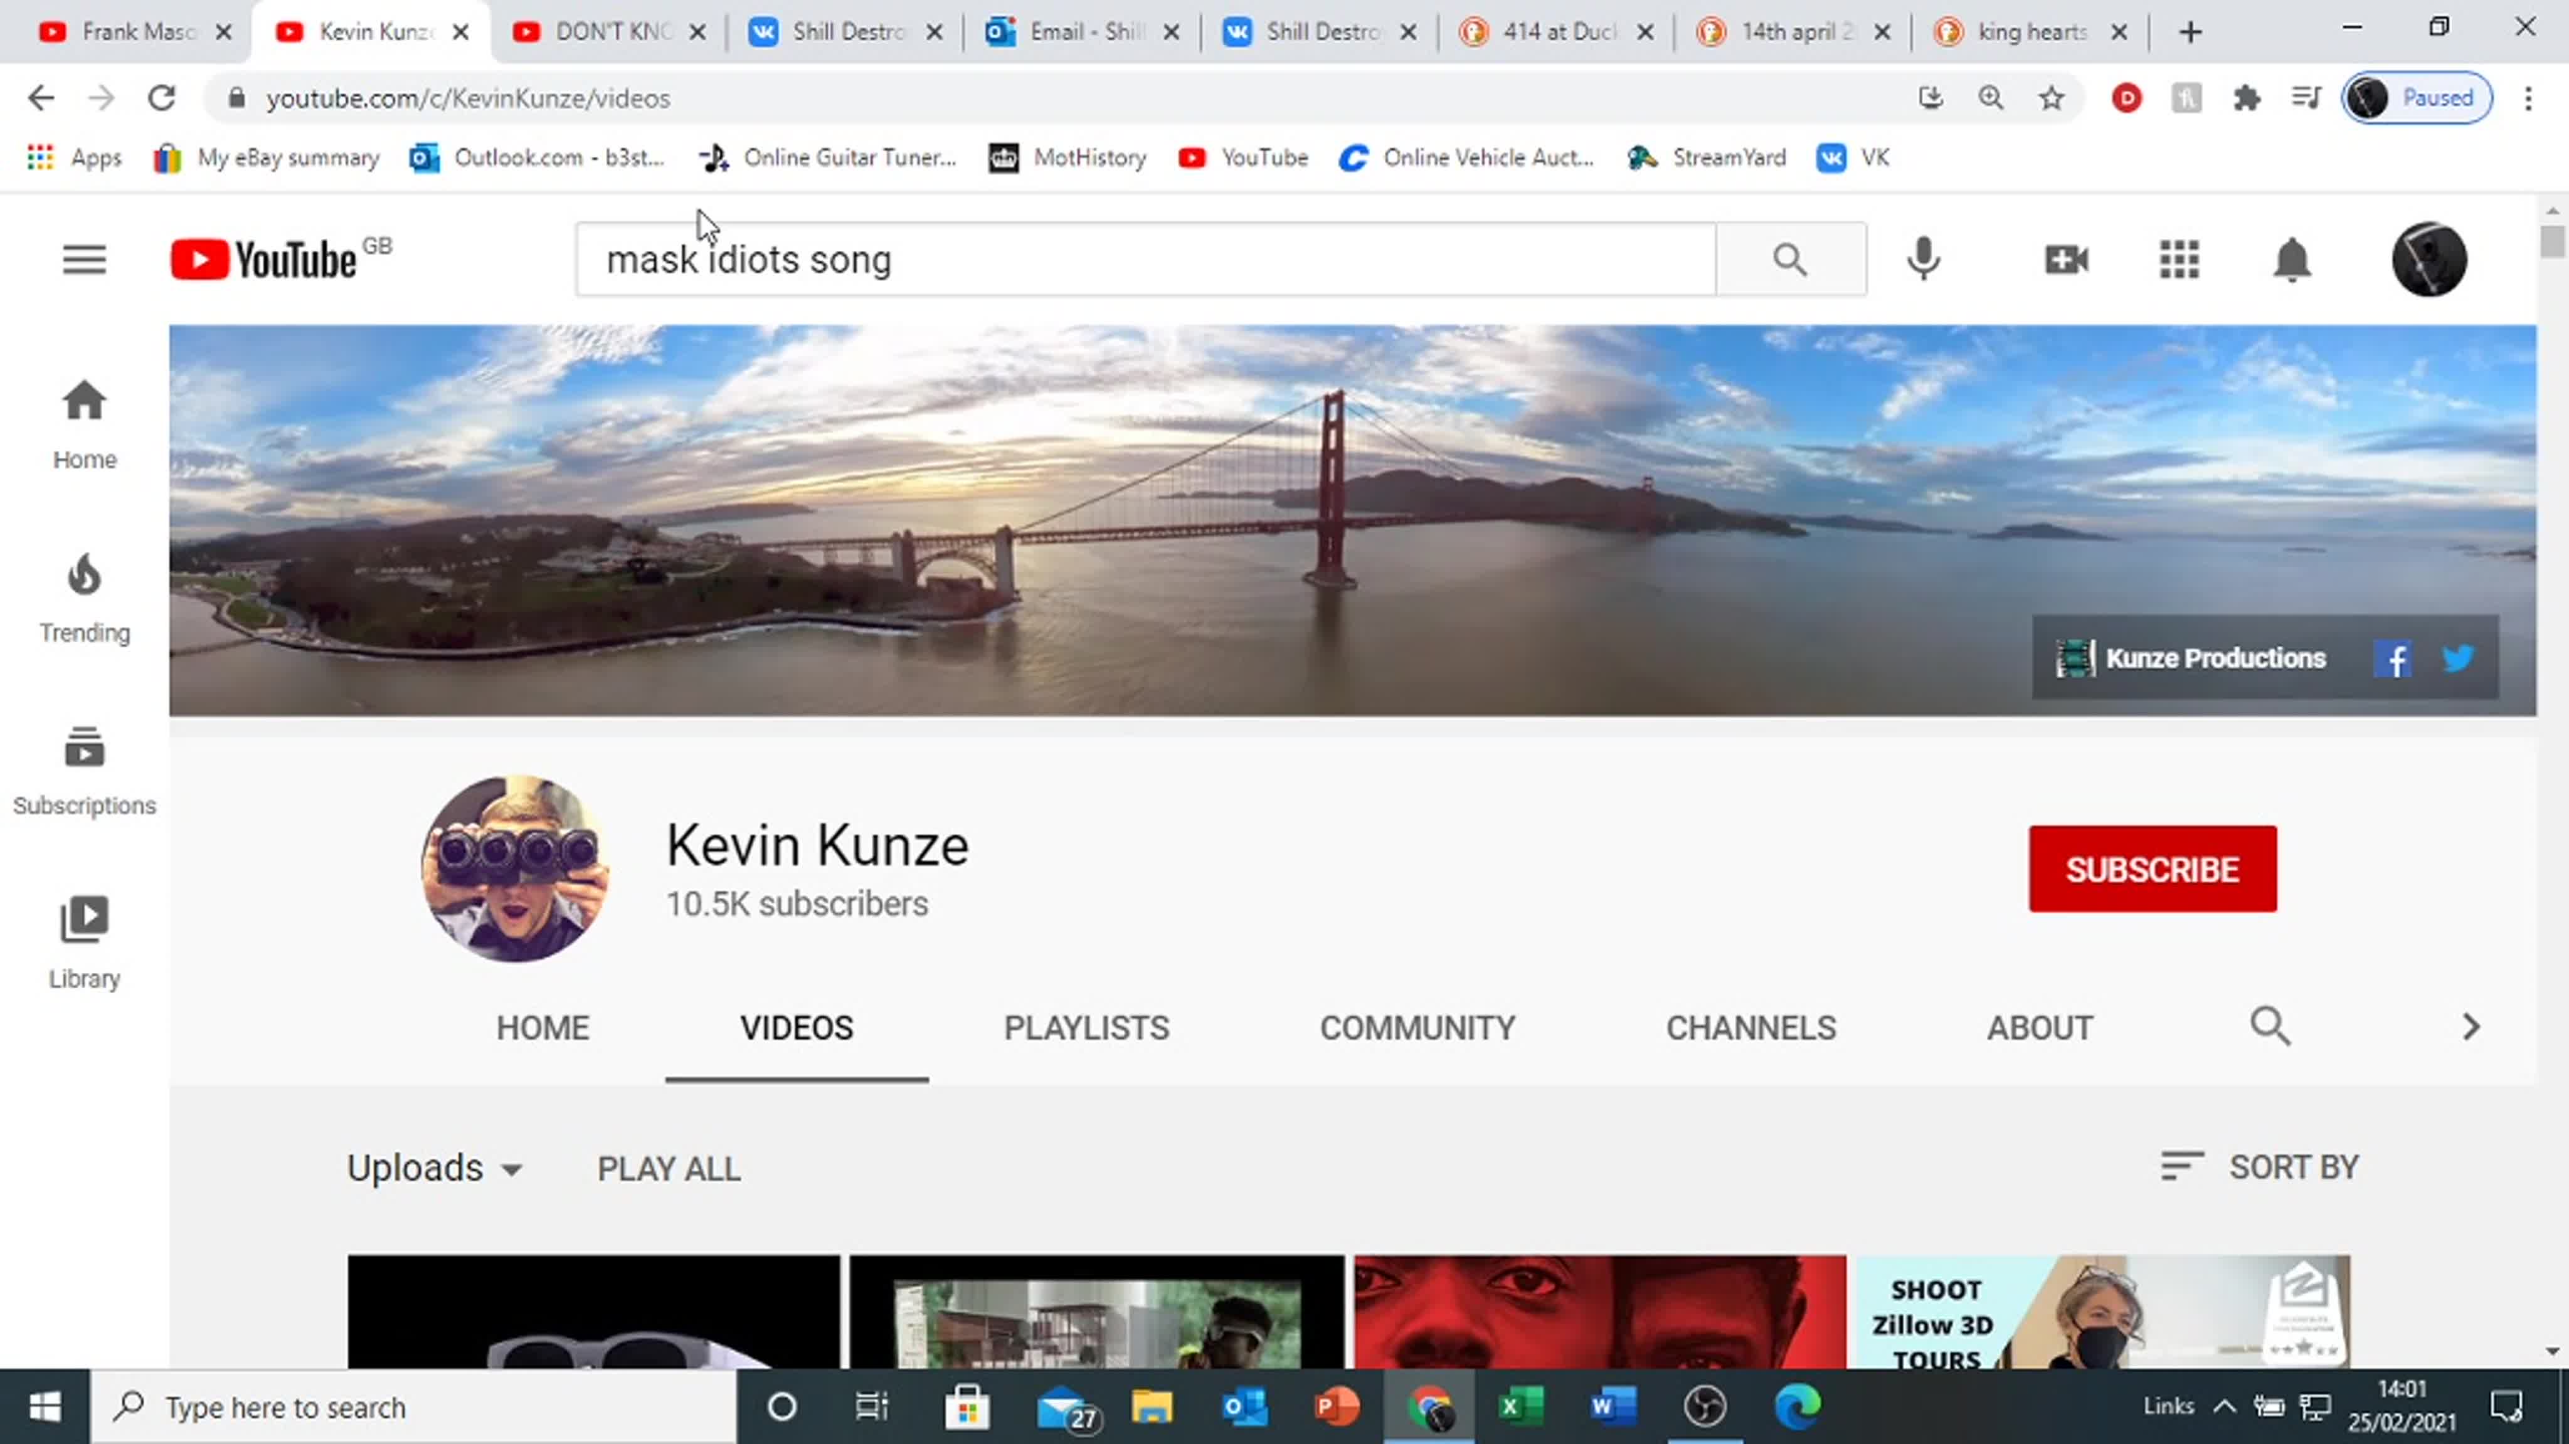2569x1444 pixels.
Task: Open the MotHistory bookmark
Action: point(1067,157)
